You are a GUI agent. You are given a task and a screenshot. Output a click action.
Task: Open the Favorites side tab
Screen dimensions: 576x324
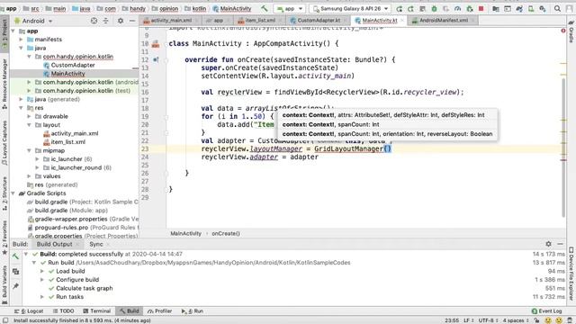click(x=4, y=237)
